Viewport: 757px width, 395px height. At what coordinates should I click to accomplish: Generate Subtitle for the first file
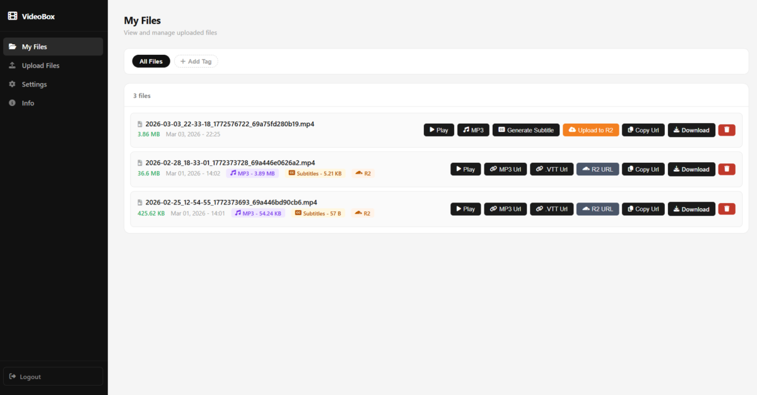(525, 130)
